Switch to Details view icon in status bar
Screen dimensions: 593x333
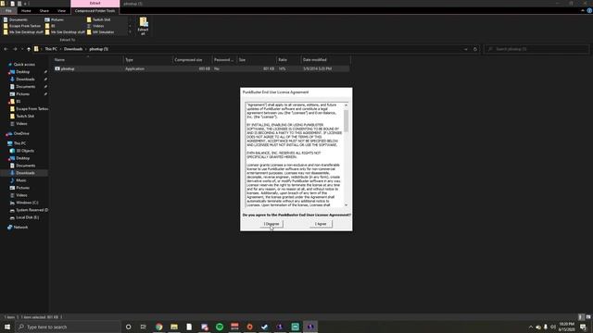(581, 317)
